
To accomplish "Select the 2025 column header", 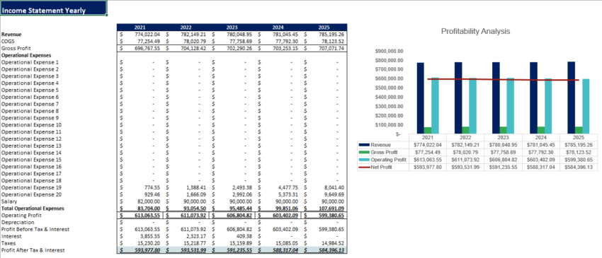I will (x=324, y=28).
